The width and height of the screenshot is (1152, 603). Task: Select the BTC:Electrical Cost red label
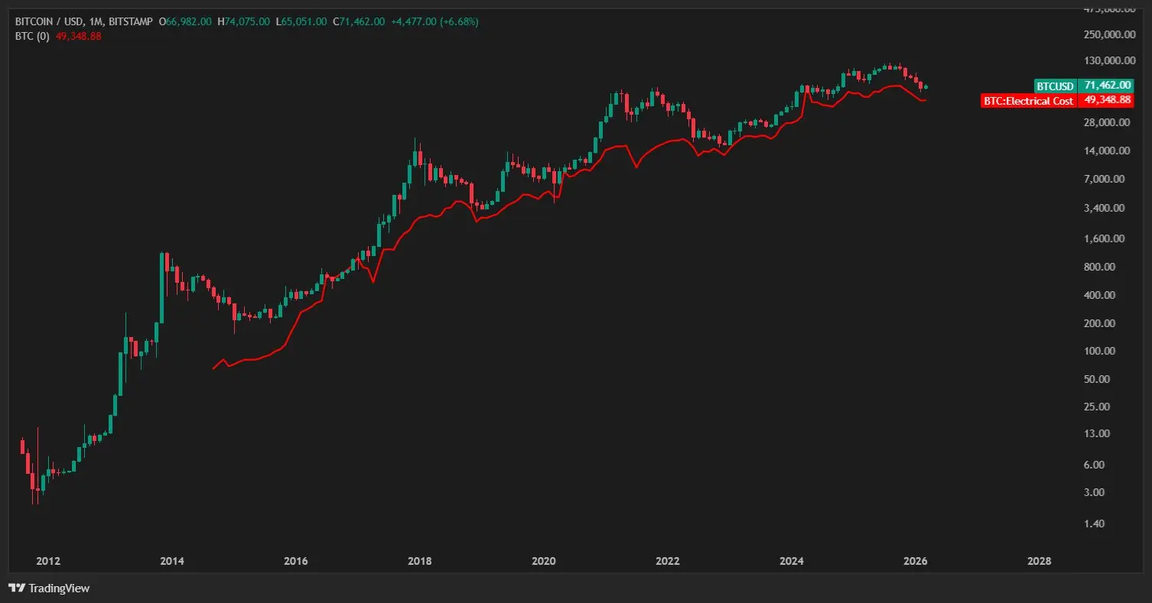point(1029,100)
